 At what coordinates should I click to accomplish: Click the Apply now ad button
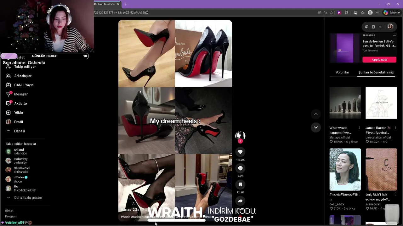[x=379, y=60]
